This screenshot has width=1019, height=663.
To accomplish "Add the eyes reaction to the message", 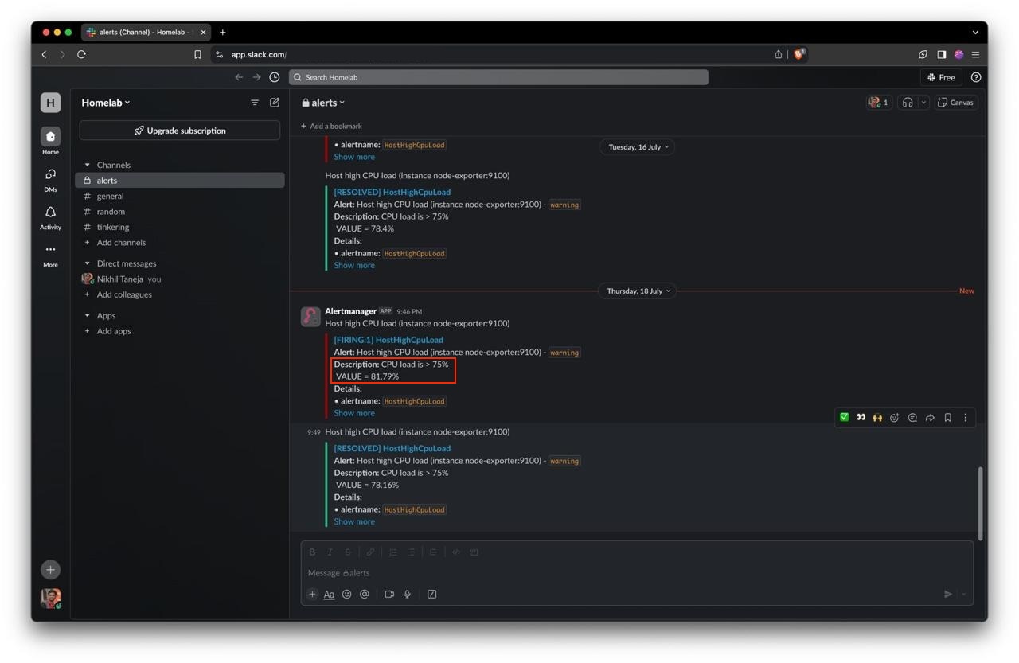I will (x=861, y=417).
